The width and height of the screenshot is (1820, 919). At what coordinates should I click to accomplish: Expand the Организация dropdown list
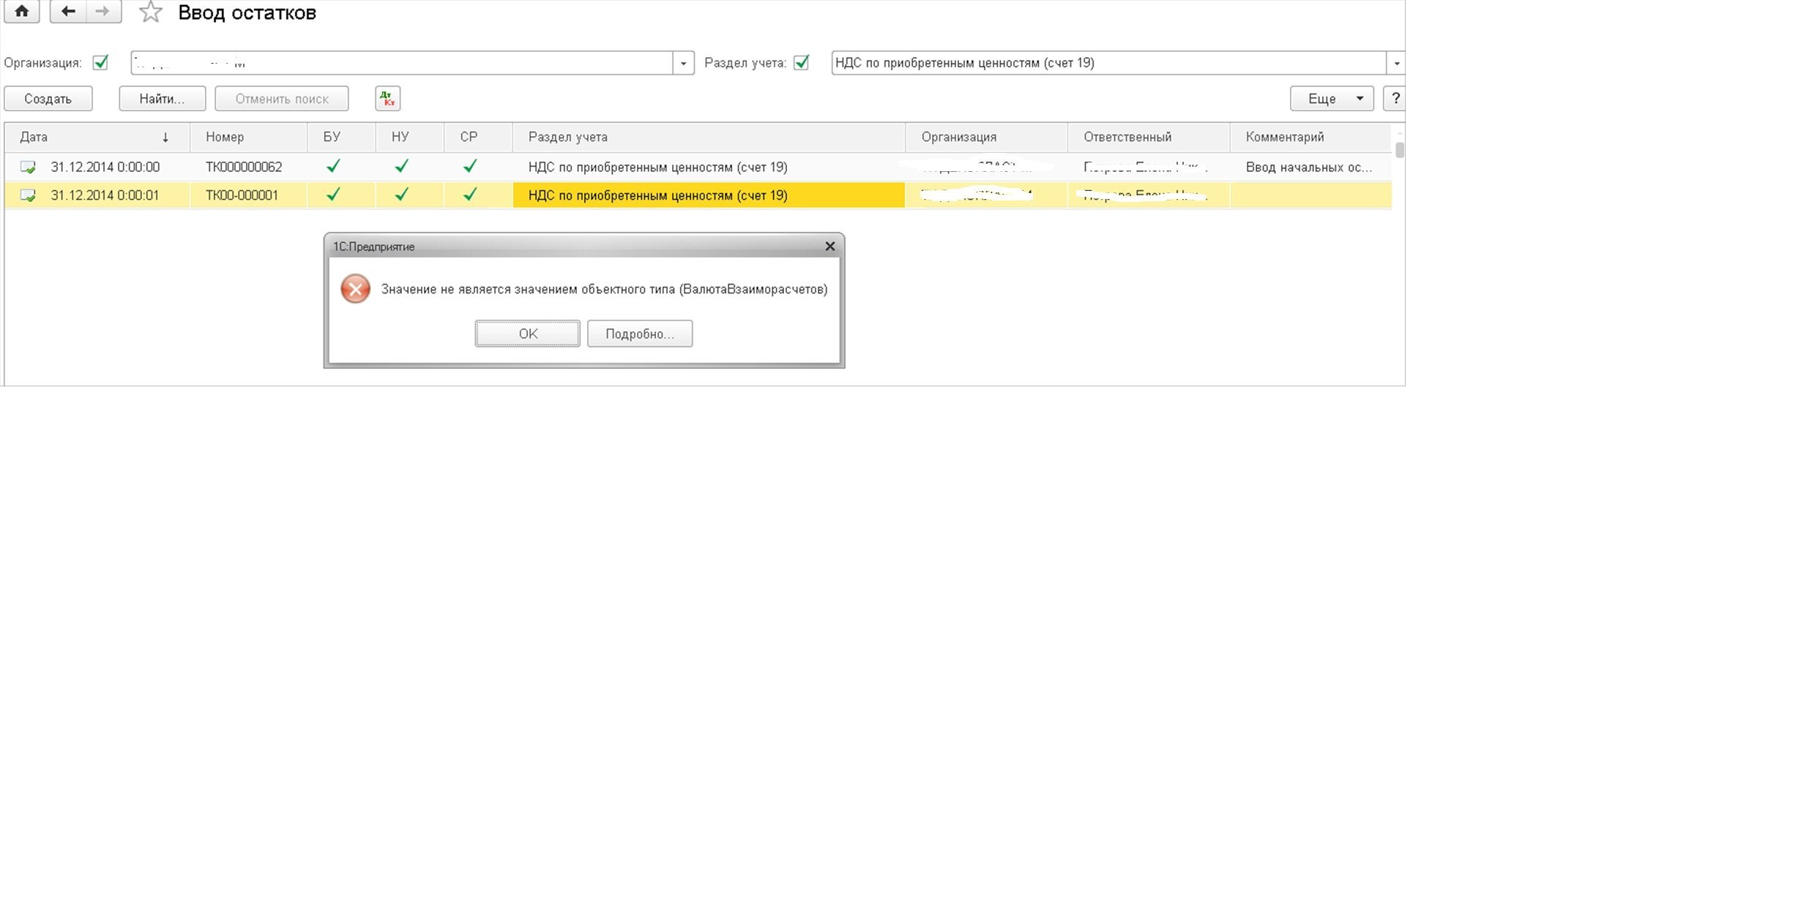[x=683, y=64]
